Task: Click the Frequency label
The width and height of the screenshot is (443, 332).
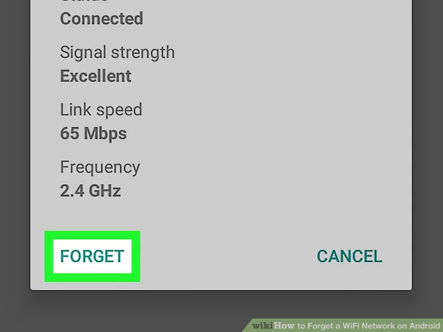Action: point(100,167)
